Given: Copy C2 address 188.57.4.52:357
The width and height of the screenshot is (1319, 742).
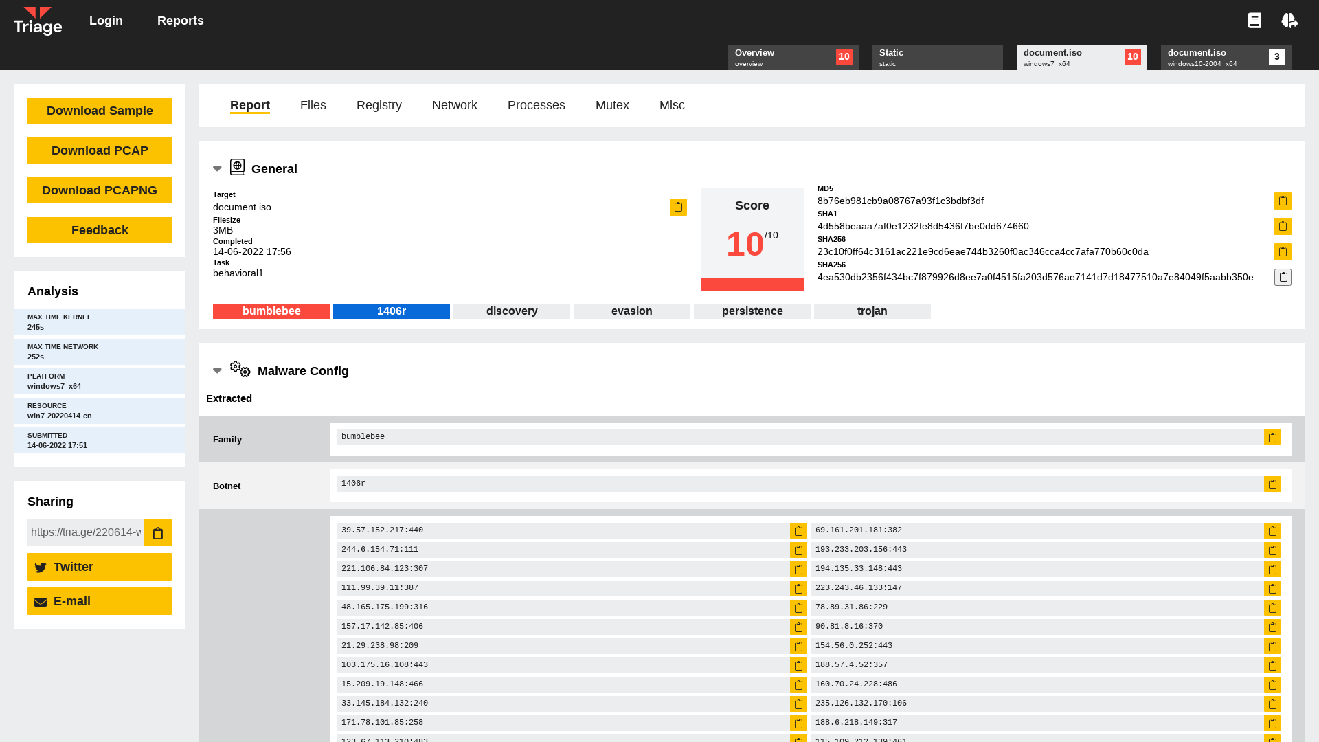Looking at the screenshot, I should [1272, 666].
